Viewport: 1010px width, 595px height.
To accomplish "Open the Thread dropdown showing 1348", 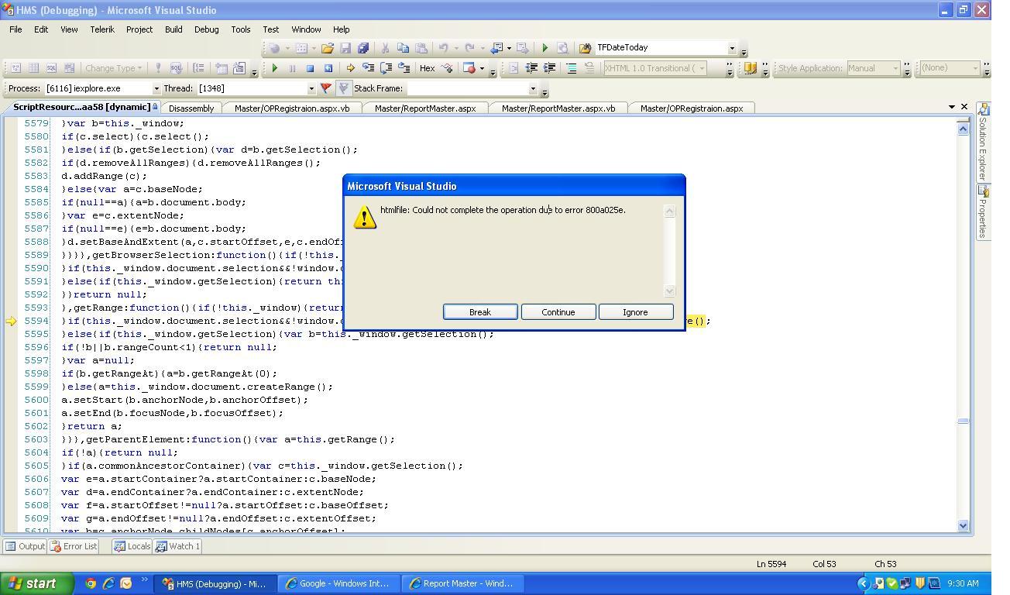I will point(311,88).
